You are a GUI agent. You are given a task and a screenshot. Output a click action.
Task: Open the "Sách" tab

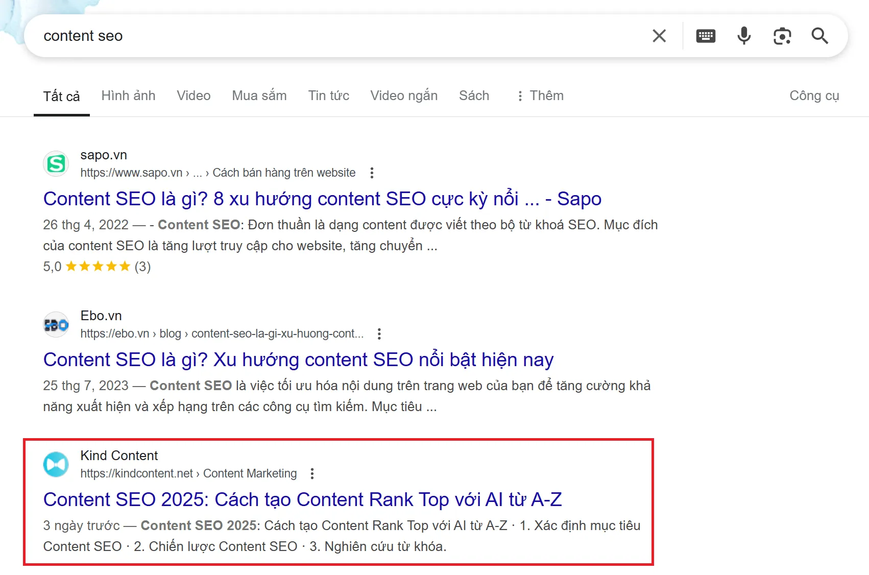tap(474, 95)
